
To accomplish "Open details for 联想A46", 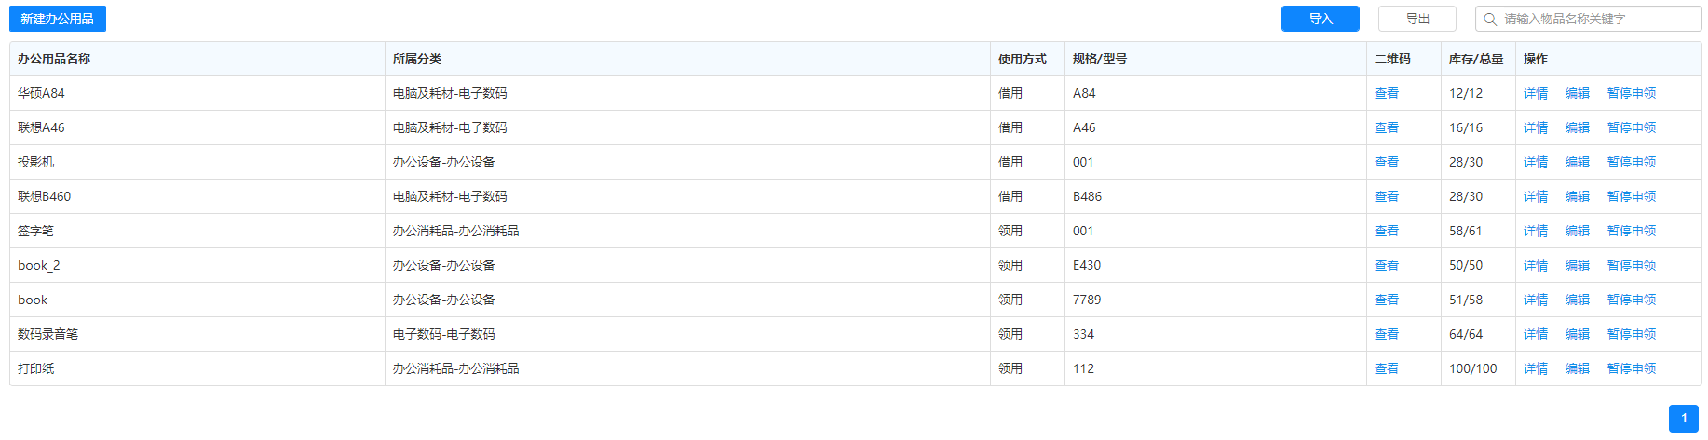I will click(1535, 127).
